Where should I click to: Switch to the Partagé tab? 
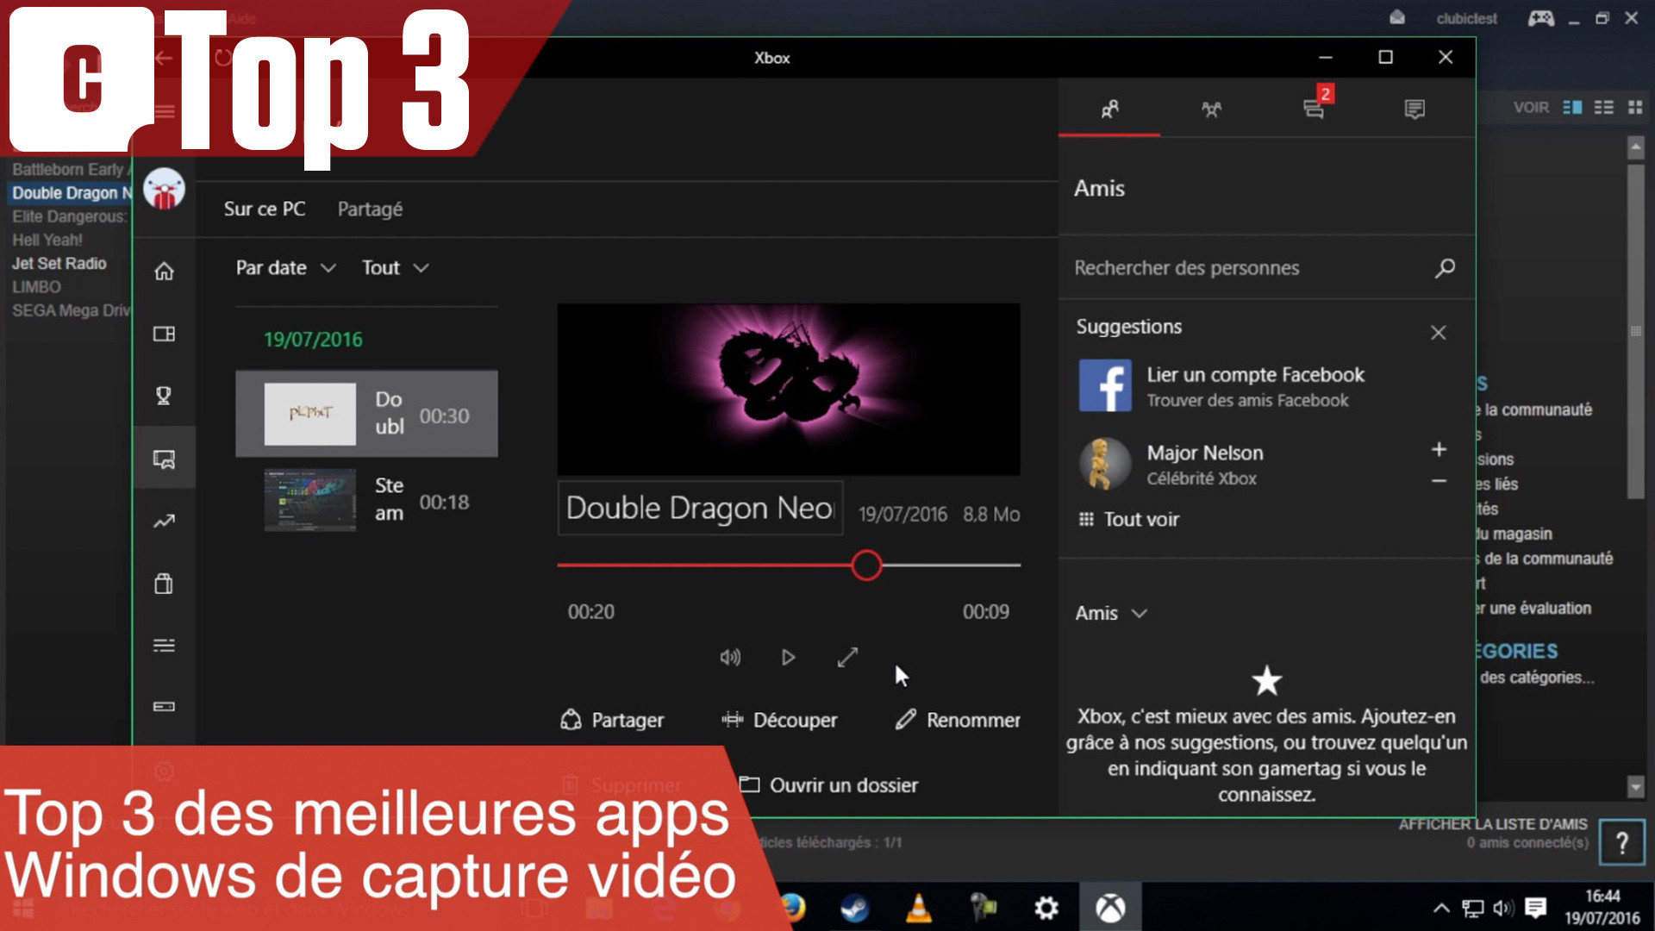[x=370, y=209]
